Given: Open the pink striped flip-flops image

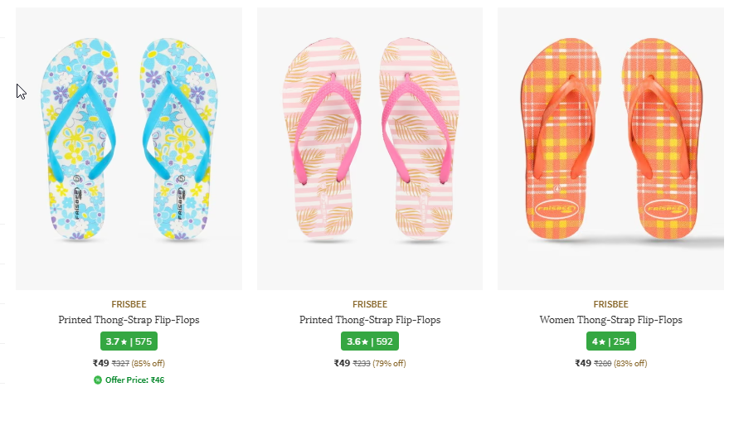Looking at the screenshot, I should point(370,149).
